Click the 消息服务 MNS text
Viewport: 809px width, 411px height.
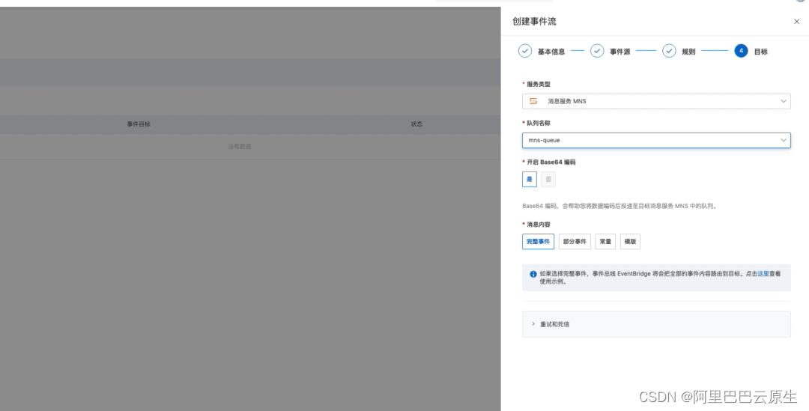coord(566,101)
